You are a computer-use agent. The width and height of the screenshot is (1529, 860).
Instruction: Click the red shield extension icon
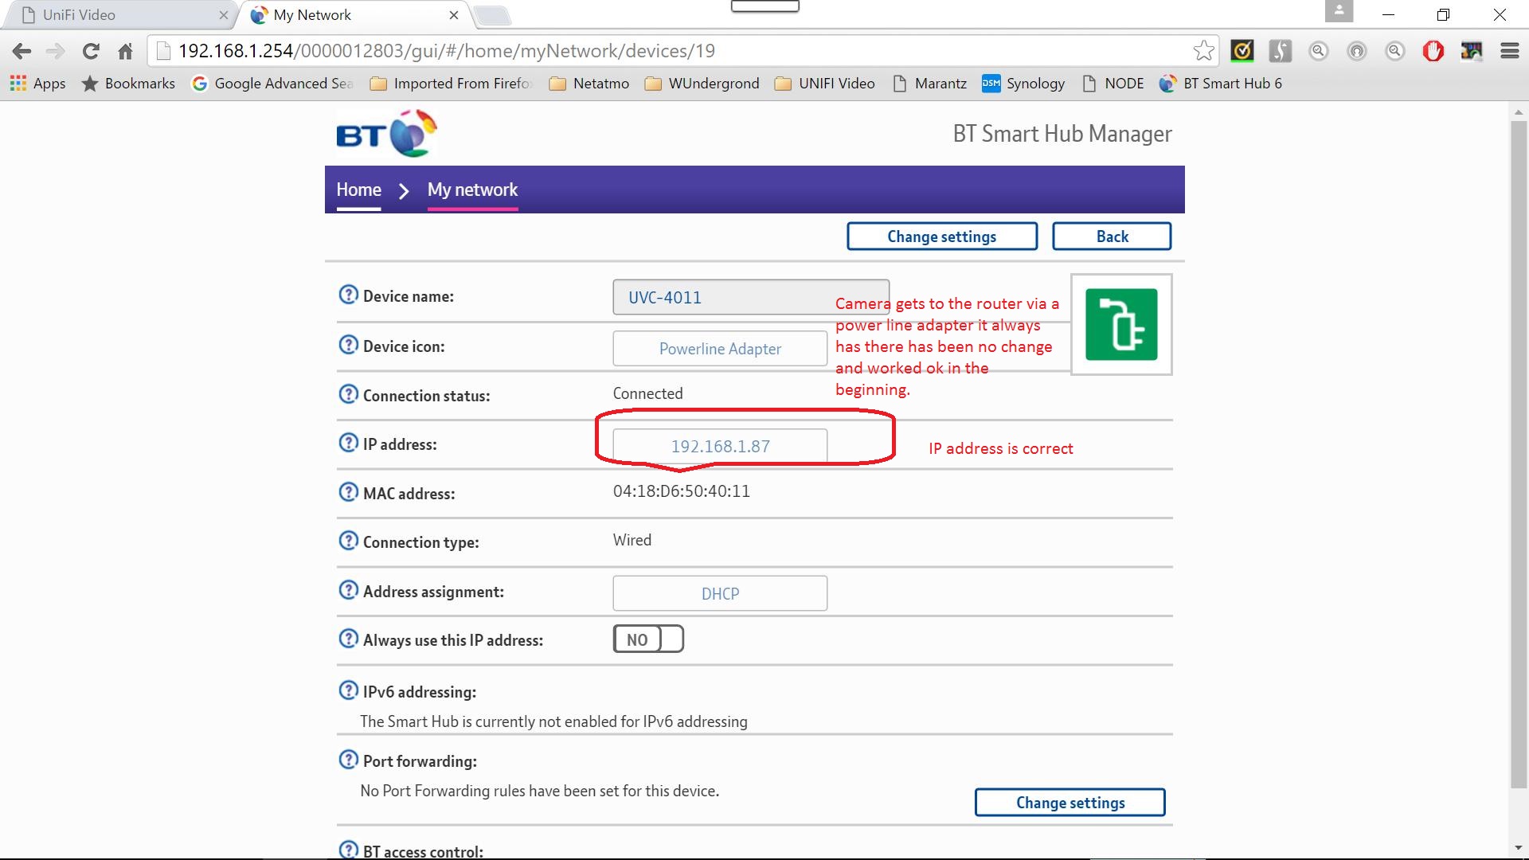(1433, 51)
